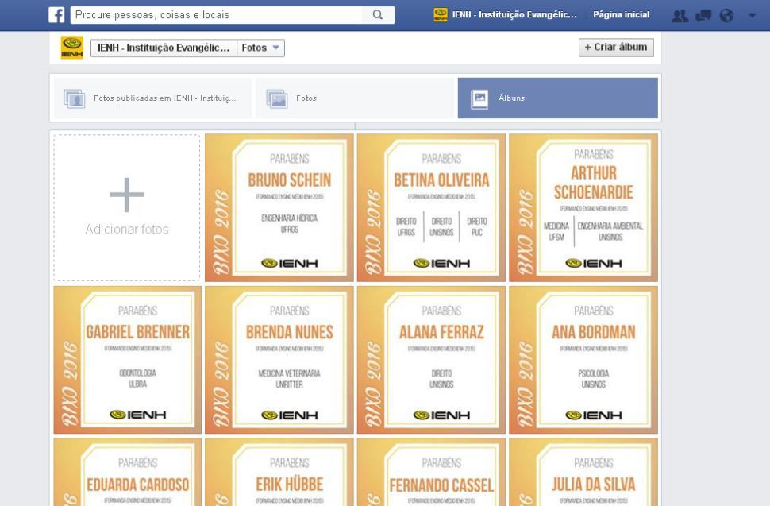Switch to Fotos publicadas em IENH tab
The image size is (770, 506).
pyautogui.click(x=152, y=98)
